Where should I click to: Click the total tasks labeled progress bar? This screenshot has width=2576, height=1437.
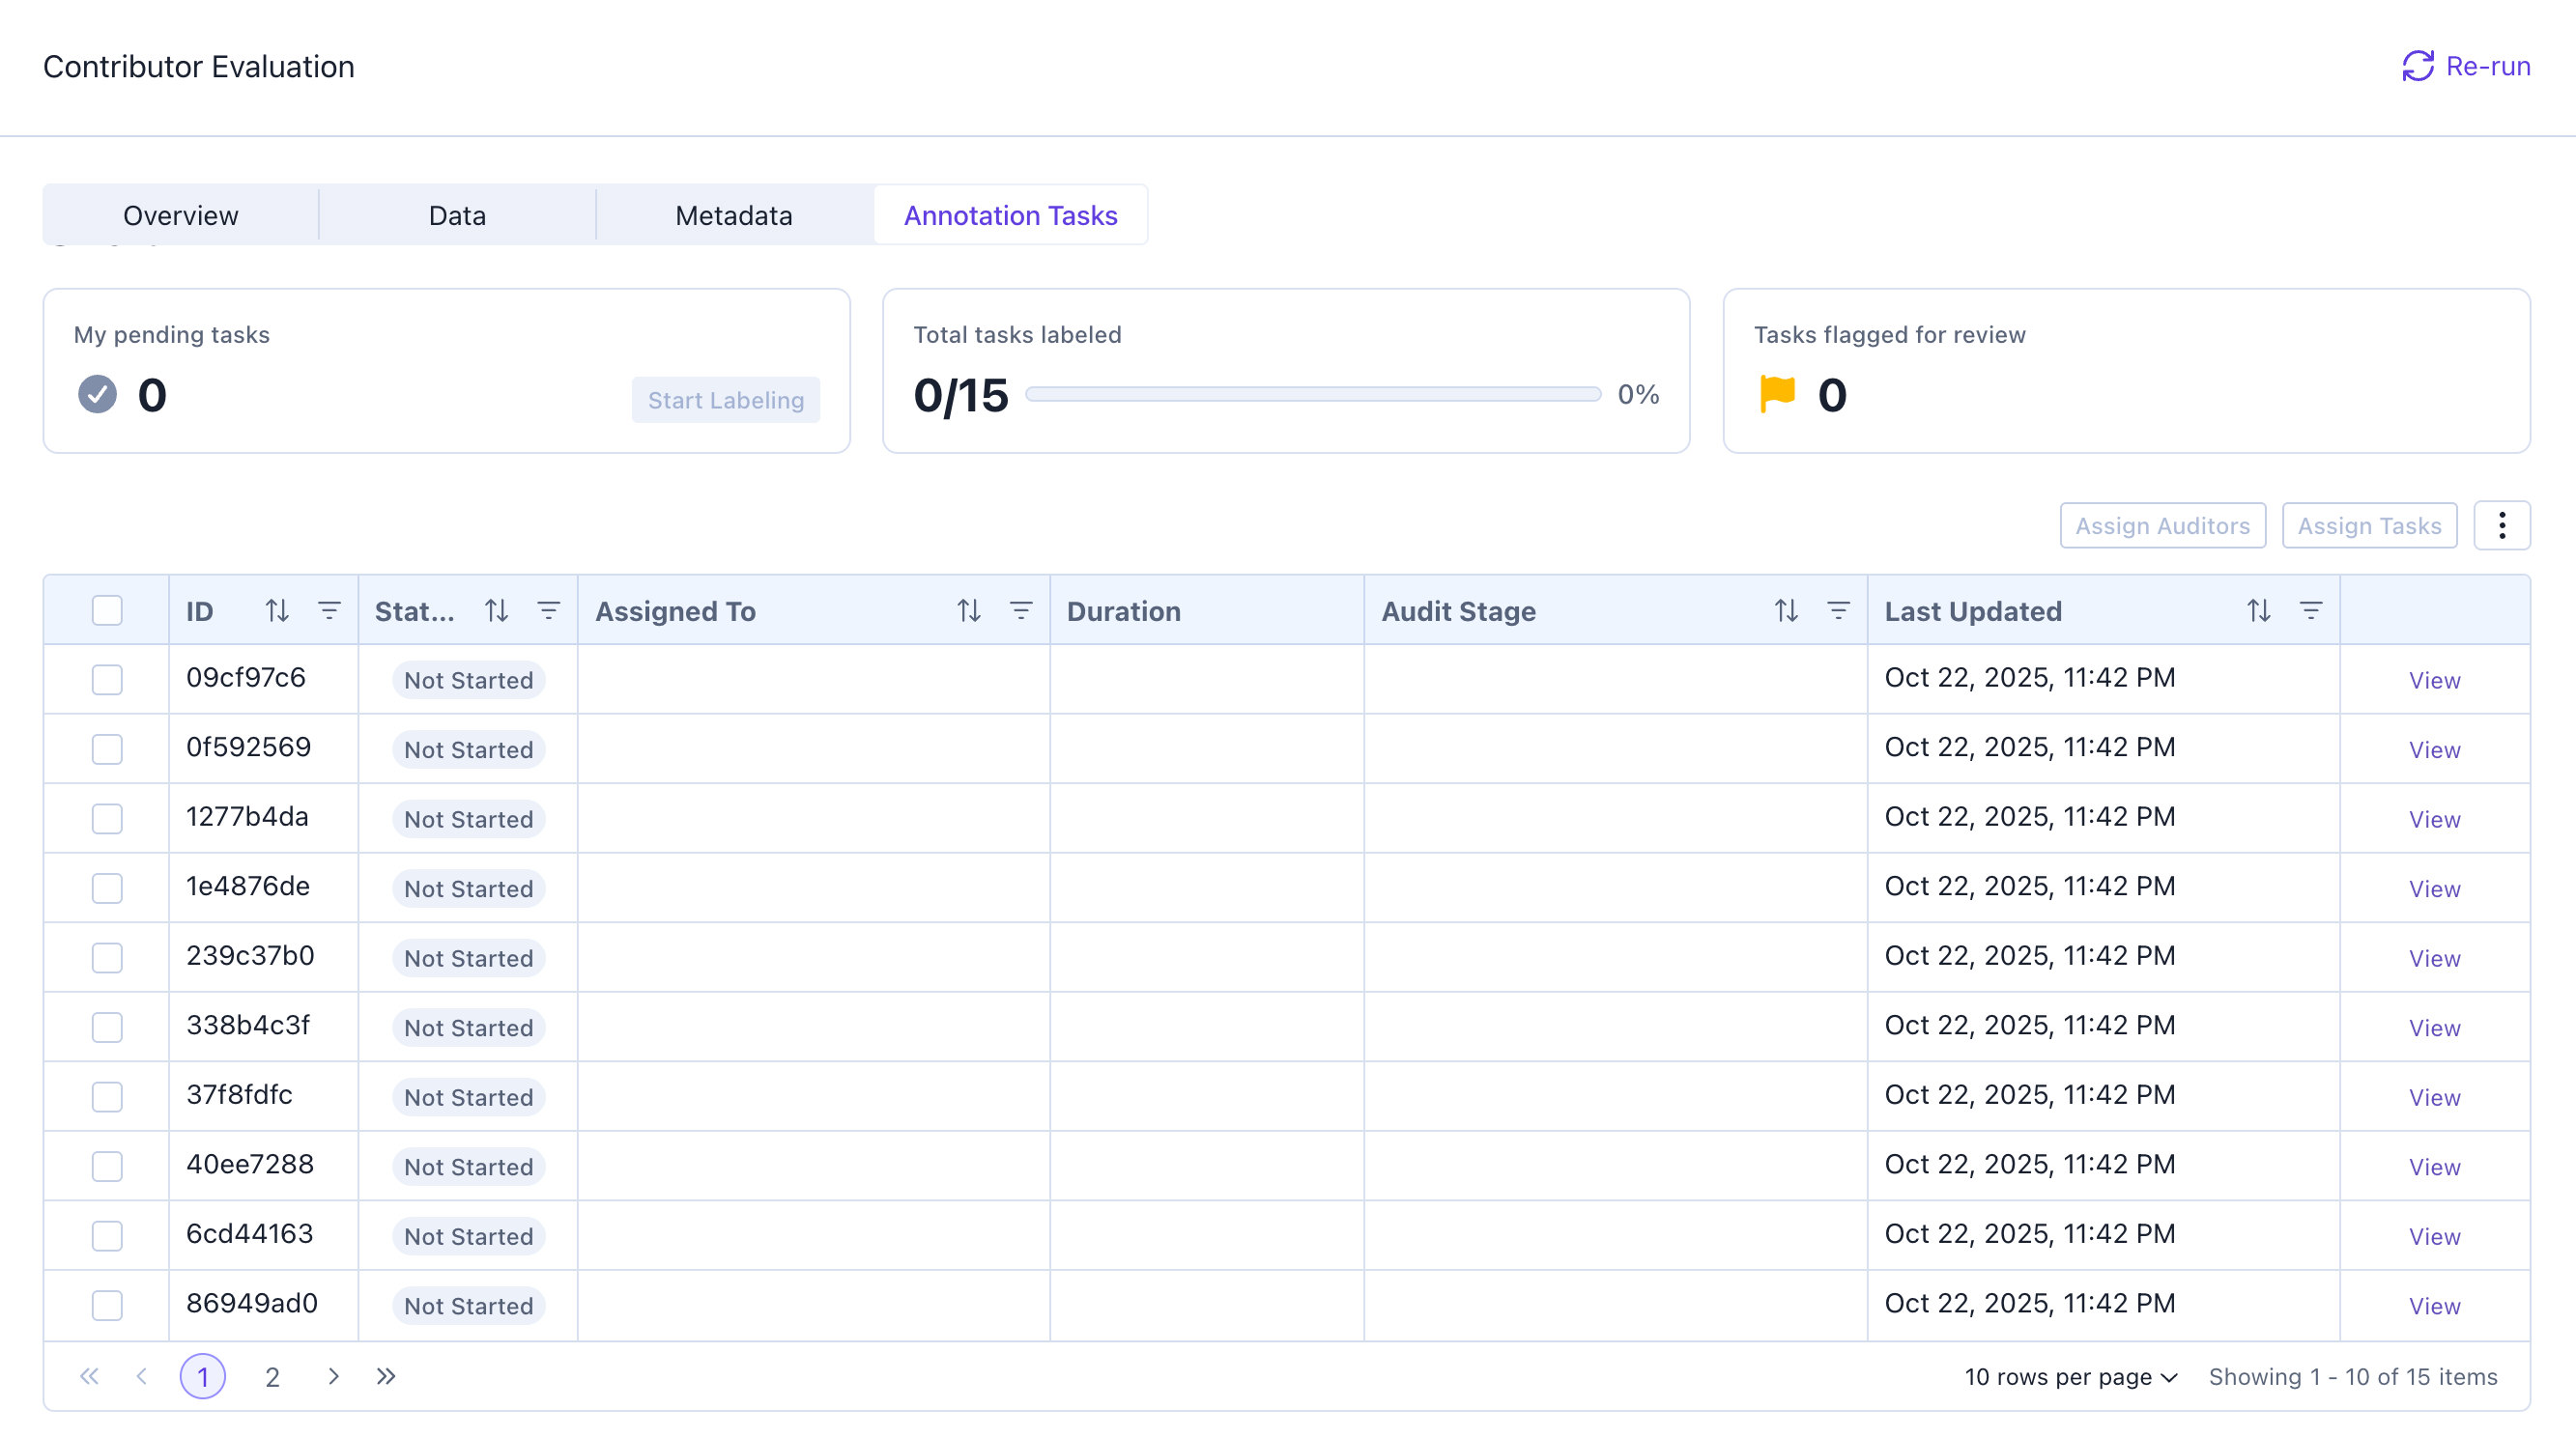[x=1312, y=395]
